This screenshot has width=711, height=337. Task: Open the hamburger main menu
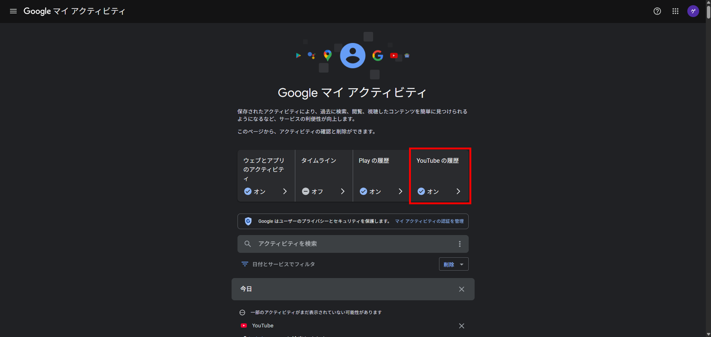(13, 11)
